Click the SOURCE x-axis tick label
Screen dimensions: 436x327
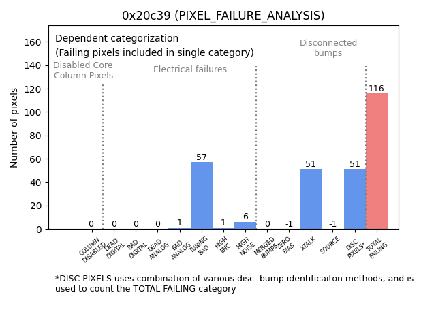[331, 247]
